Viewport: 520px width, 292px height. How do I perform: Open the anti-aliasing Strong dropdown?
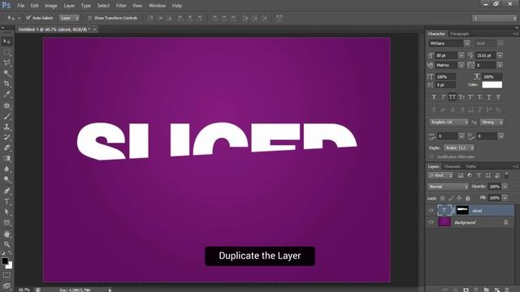[492, 122]
